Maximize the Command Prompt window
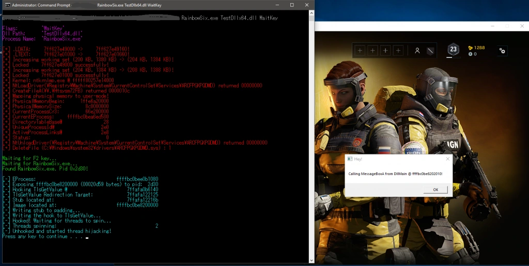The height and width of the screenshot is (266, 529). coord(292,5)
